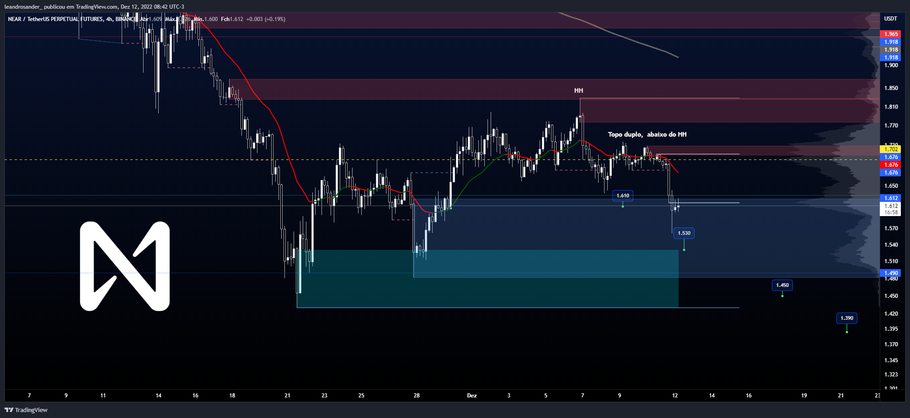Click the 16:58 candle countdown timer
This screenshot has width=910, height=418.
point(891,212)
